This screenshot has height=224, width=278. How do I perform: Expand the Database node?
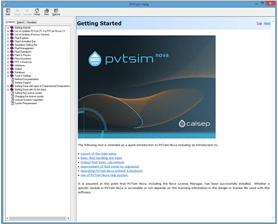(x=8, y=72)
